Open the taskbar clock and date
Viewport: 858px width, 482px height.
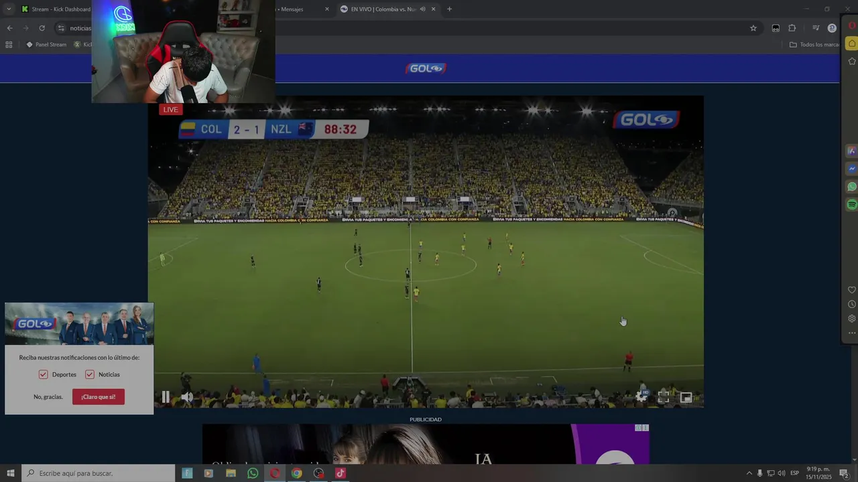(818, 473)
